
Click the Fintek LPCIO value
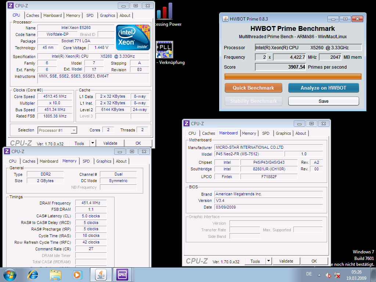tap(227, 177)
